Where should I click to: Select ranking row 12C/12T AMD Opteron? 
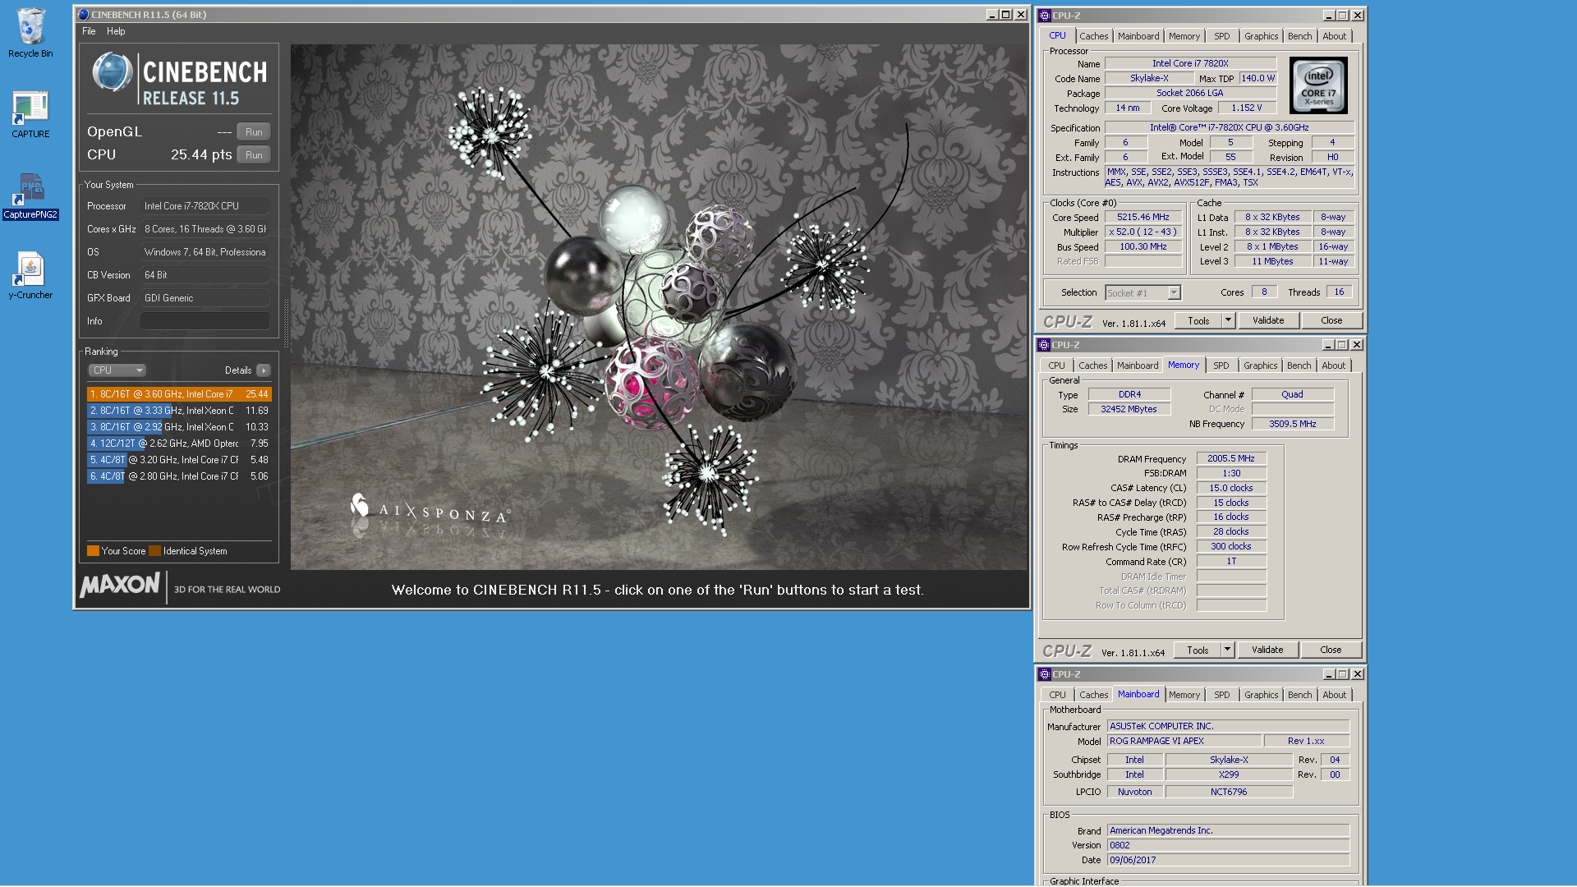[179, 443]
